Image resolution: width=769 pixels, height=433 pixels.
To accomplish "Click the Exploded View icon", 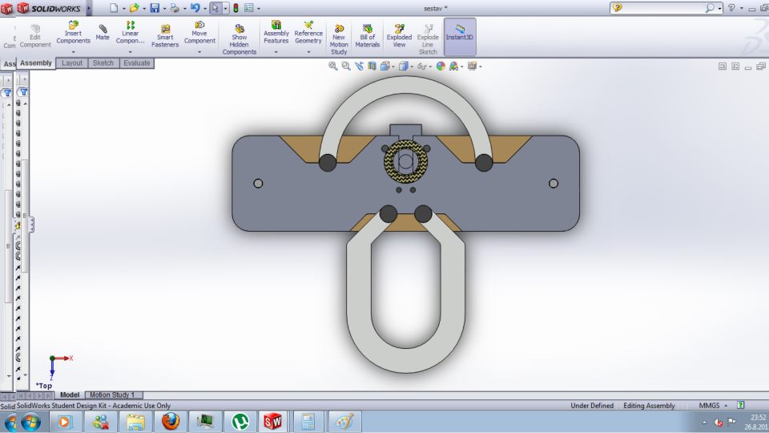I will [x=399, y=35].
